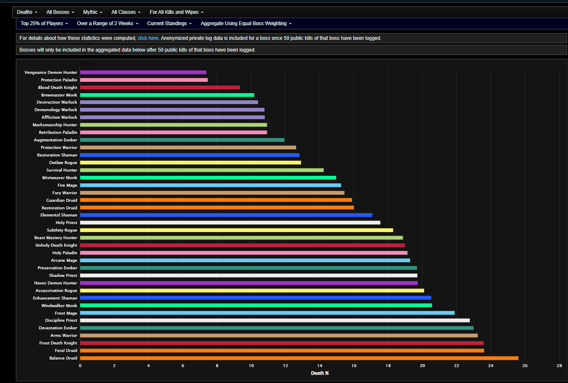This screenshot has height=383, width=568.
Task: Open Aggregate Using Equal Boss Weighting dropdown
Action: coord(246,23)
